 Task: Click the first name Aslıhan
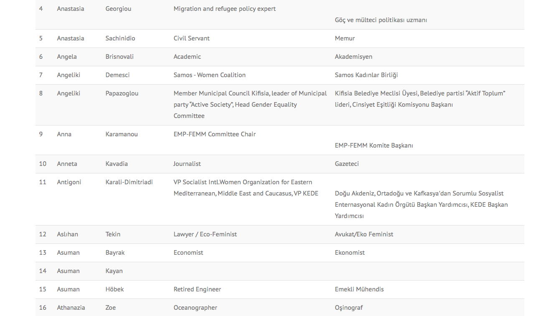(67, 234)
